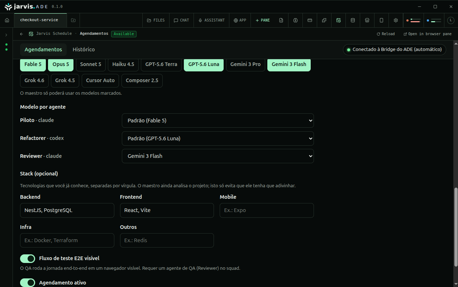The height and width of the screenshot is (287, 458).
Task: Open the Reviewer model dropdown
Action: tap(218, 156)
